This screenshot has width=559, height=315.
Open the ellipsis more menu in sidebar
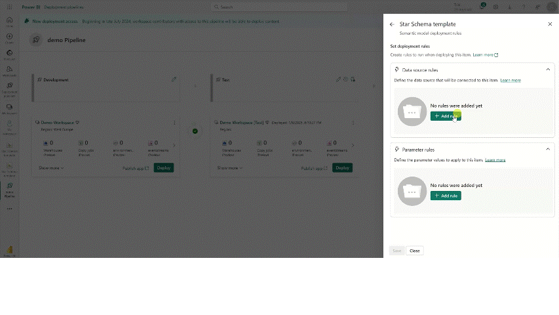9,209
